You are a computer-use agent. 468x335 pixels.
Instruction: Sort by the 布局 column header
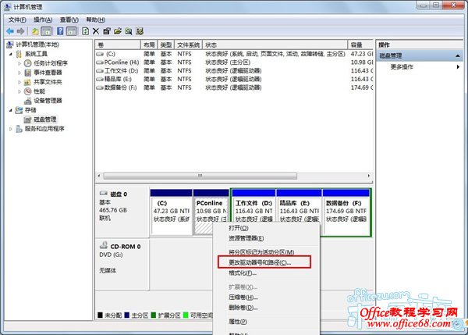point(149,45)
